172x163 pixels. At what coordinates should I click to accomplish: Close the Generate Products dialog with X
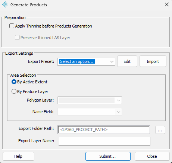pyautogui.click(x=167, y=4)
